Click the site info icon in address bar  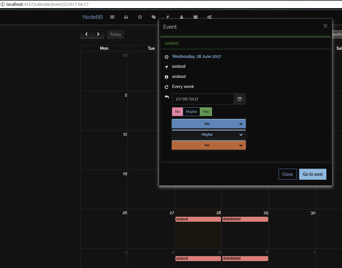point(2,4)
